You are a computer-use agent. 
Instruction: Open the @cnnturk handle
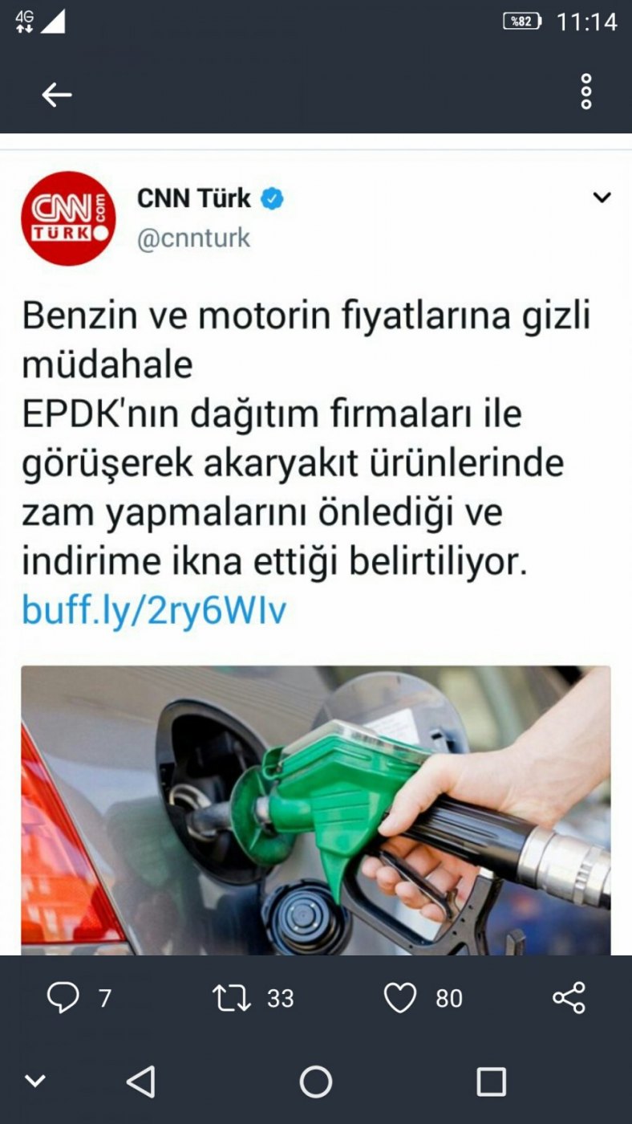pyautogui.click(x=194, y=238)
